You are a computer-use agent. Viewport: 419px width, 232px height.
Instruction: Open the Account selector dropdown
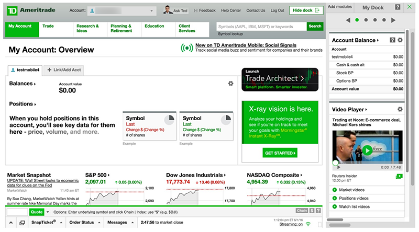pyautogui.click(x=122, y=10)
